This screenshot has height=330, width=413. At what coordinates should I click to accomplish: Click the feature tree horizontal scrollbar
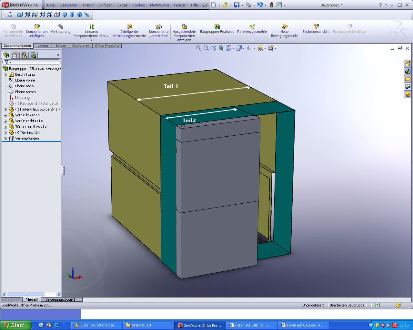[26, 294]
